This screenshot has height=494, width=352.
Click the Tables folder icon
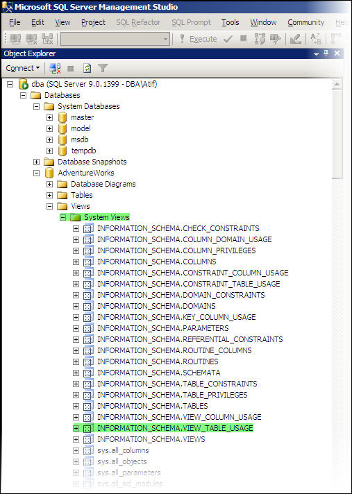(62, 195)
